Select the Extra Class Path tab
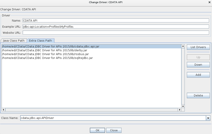 pyautogui.click(x=41, y=41)
